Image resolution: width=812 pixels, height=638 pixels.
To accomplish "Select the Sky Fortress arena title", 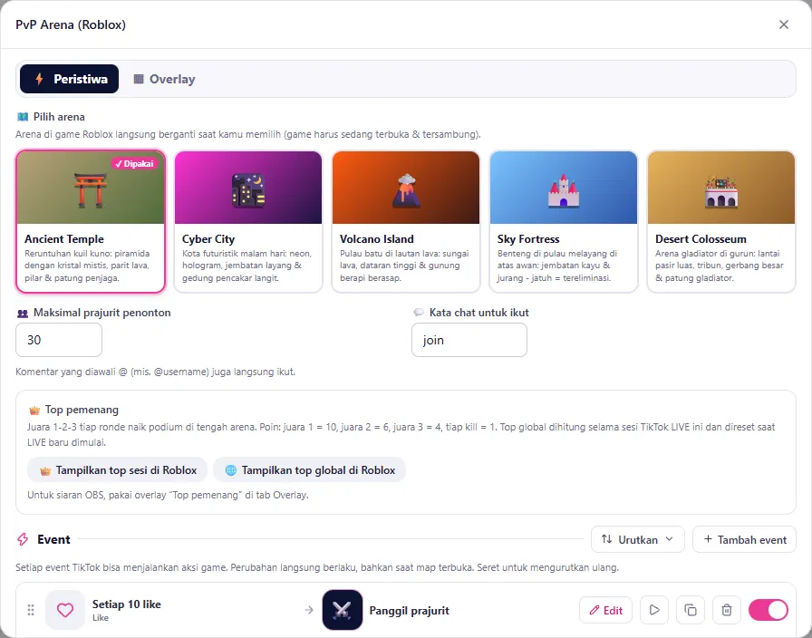I will (528, 238).
